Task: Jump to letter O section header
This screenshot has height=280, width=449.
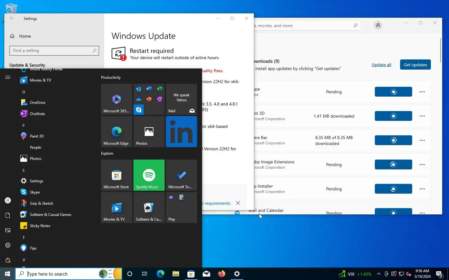Action: coord(24,92)
